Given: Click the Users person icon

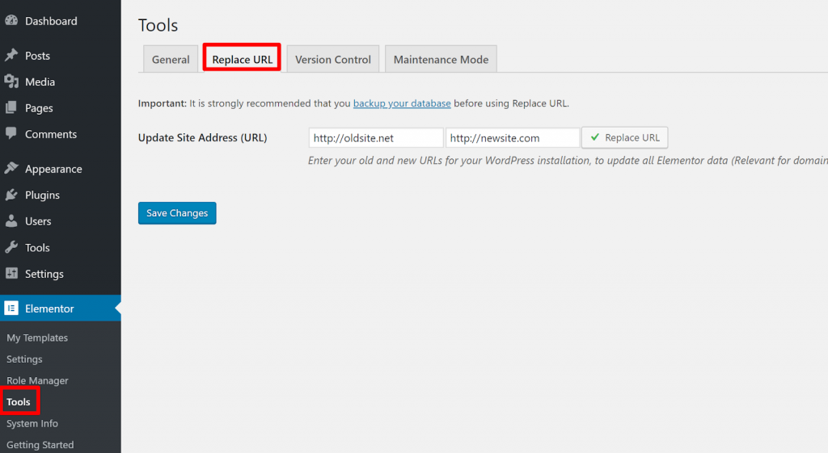Looking at the screenshot, I should pyautogui.click(x=11, y=221).
